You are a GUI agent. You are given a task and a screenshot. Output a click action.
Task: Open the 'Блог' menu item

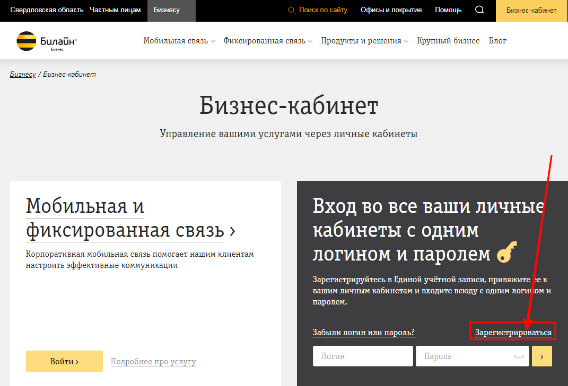497,41
